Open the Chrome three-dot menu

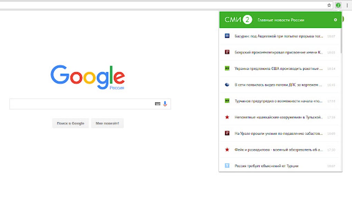pyautogui.click(x=347, y=5)
